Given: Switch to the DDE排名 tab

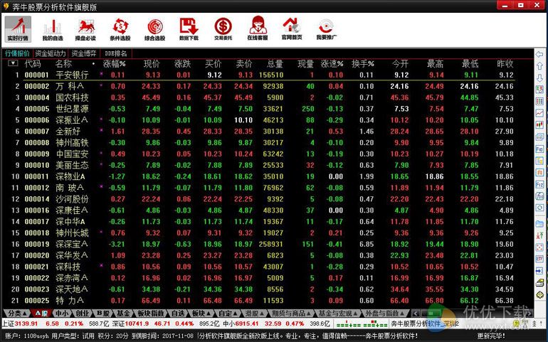Looking at the screenshot, I should pyautogui.click(x=116, y=53).
